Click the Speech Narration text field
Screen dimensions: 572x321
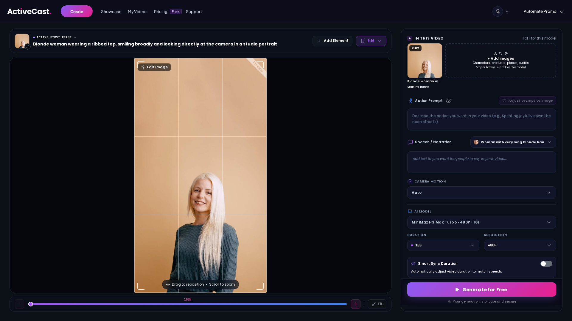pyautogui.click(x=482, y=162)
